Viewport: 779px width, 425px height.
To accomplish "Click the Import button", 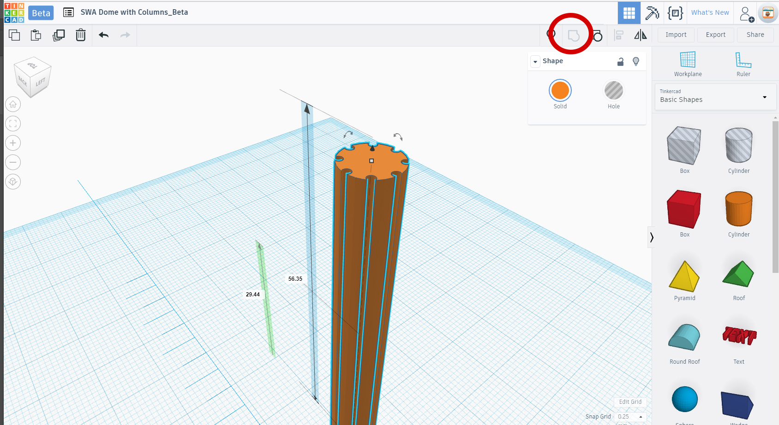I will [x=676, y=35].
